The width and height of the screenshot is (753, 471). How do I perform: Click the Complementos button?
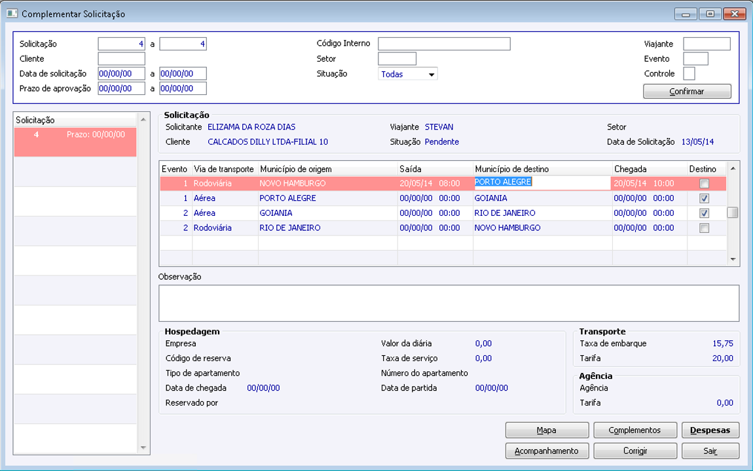click(x=634, y=430)
